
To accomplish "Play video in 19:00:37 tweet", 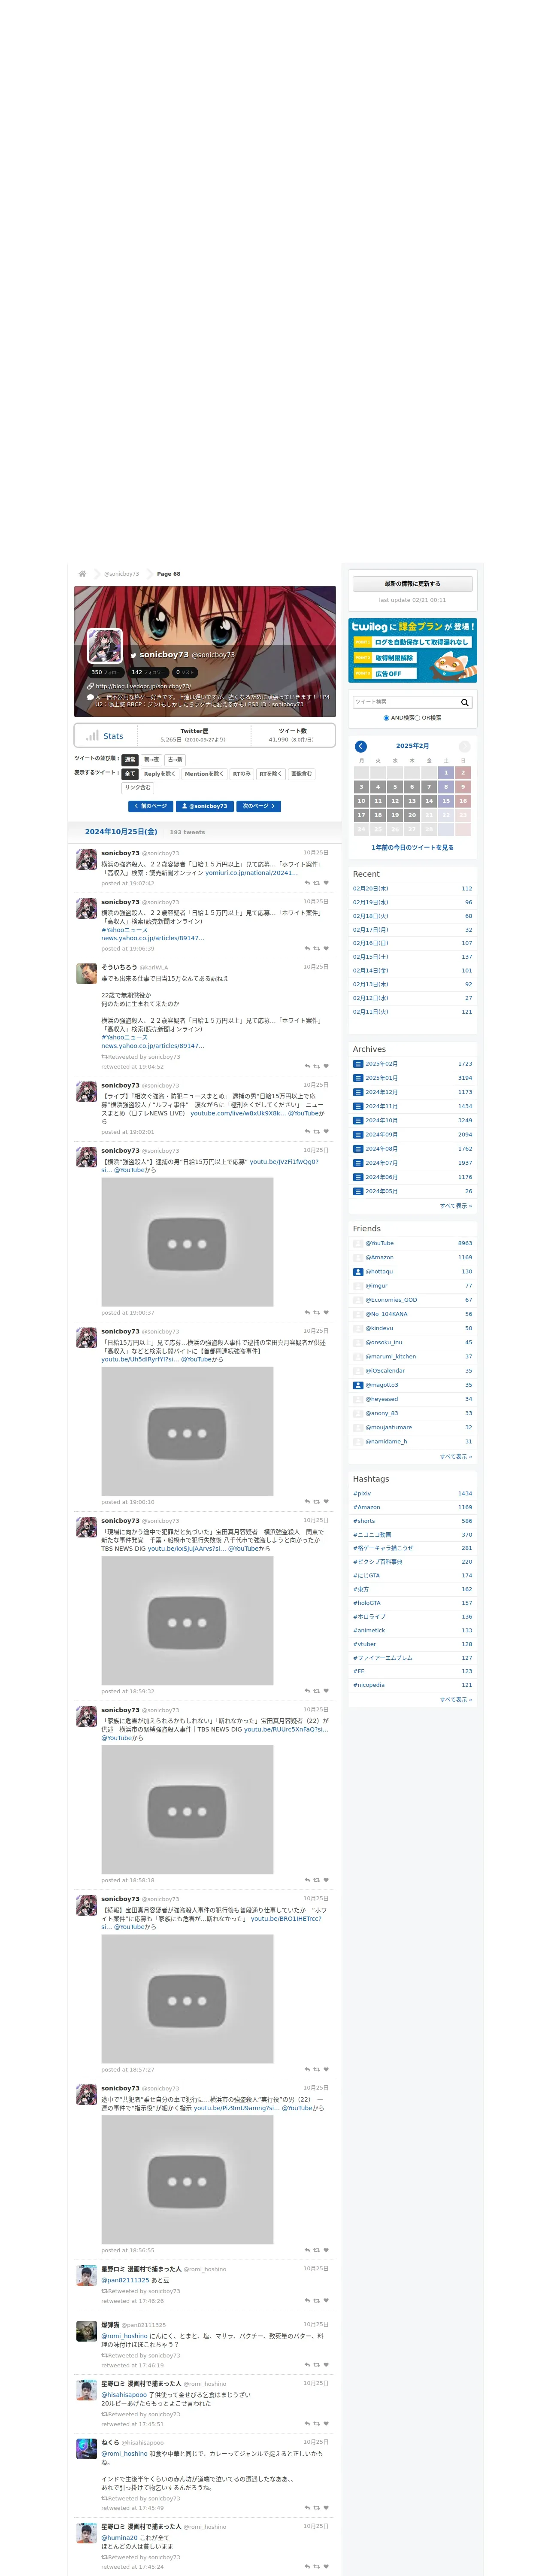I will pos(187,1243).
